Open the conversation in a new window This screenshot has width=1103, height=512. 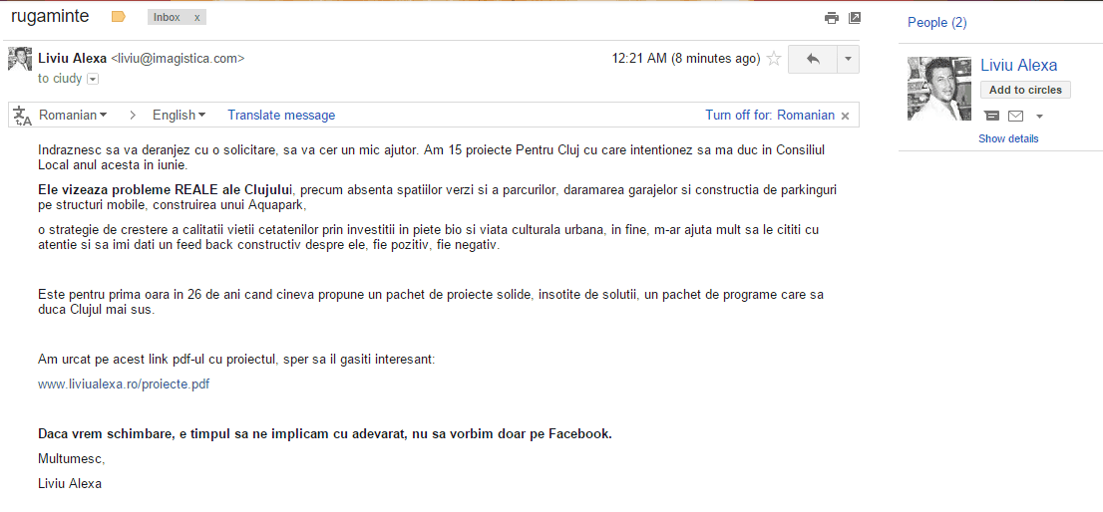click(855, 18)
